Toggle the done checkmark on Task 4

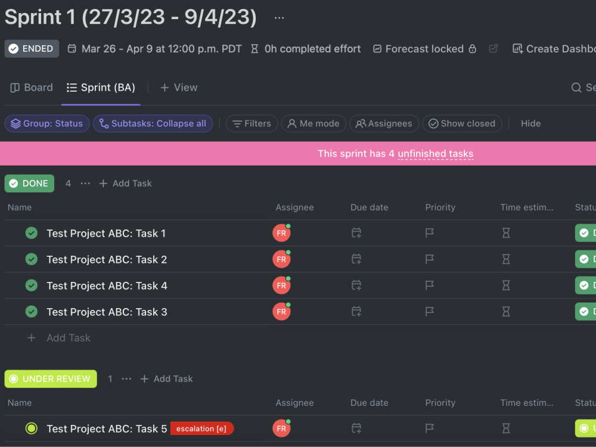pyautogui.click(x=32, y=285)
